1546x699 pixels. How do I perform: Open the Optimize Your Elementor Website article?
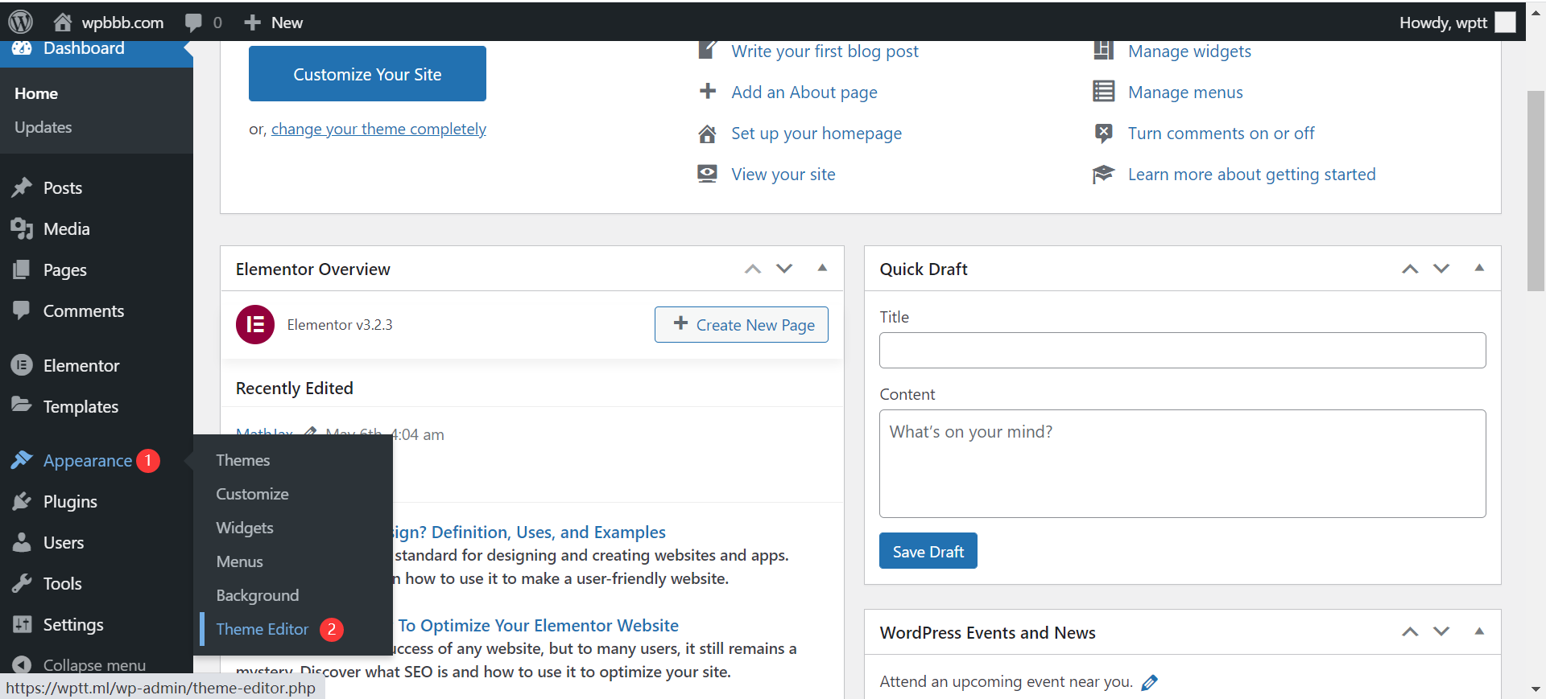[538, 625]
